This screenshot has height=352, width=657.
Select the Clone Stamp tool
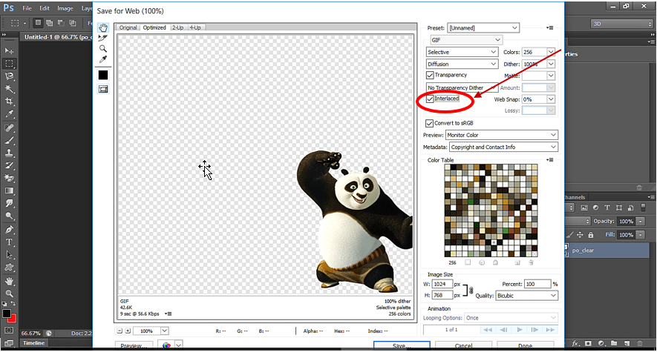point(9,153)
